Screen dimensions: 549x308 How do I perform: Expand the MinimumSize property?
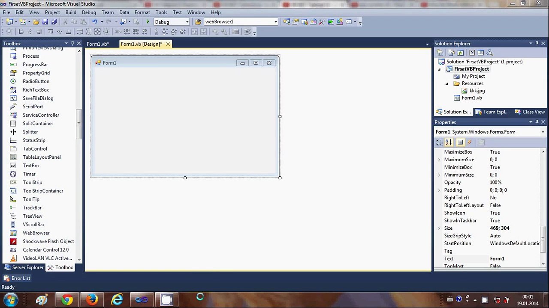(439, 175)
